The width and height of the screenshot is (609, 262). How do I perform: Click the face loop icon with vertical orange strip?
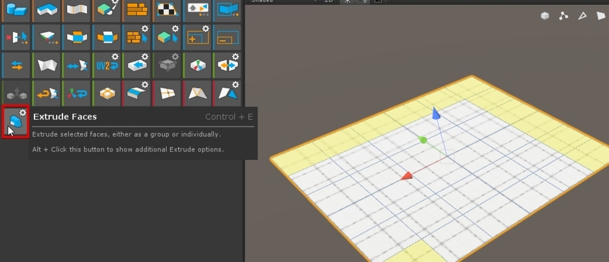(77, 37)
